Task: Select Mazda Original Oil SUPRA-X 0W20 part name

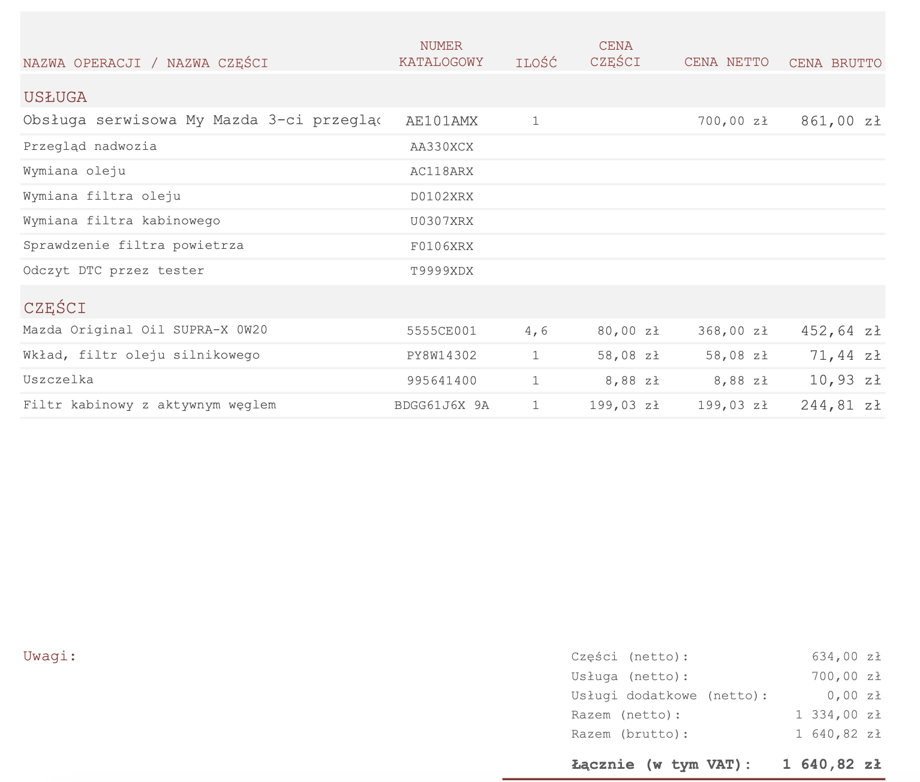Action: pos(145,330)
